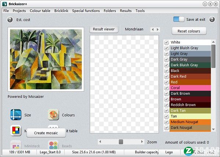This screenshot has width=220, height=157.
Task: Uncheck the Dark Tan checkbox
Action: pyautogui.click(x=166, y=110)
